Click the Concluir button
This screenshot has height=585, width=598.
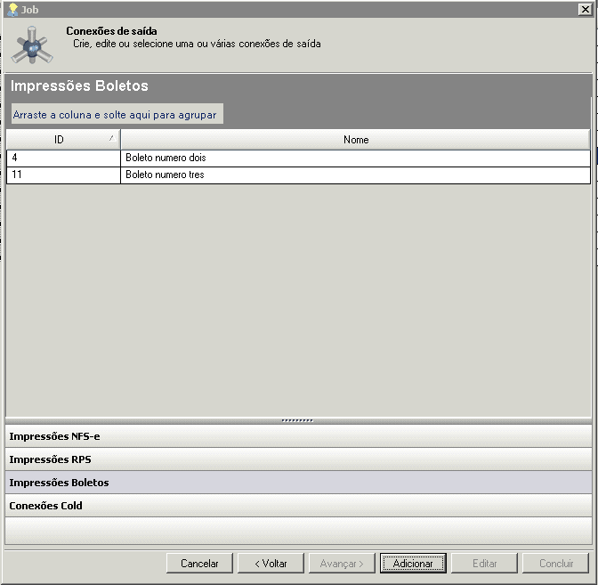pos(555,564)
